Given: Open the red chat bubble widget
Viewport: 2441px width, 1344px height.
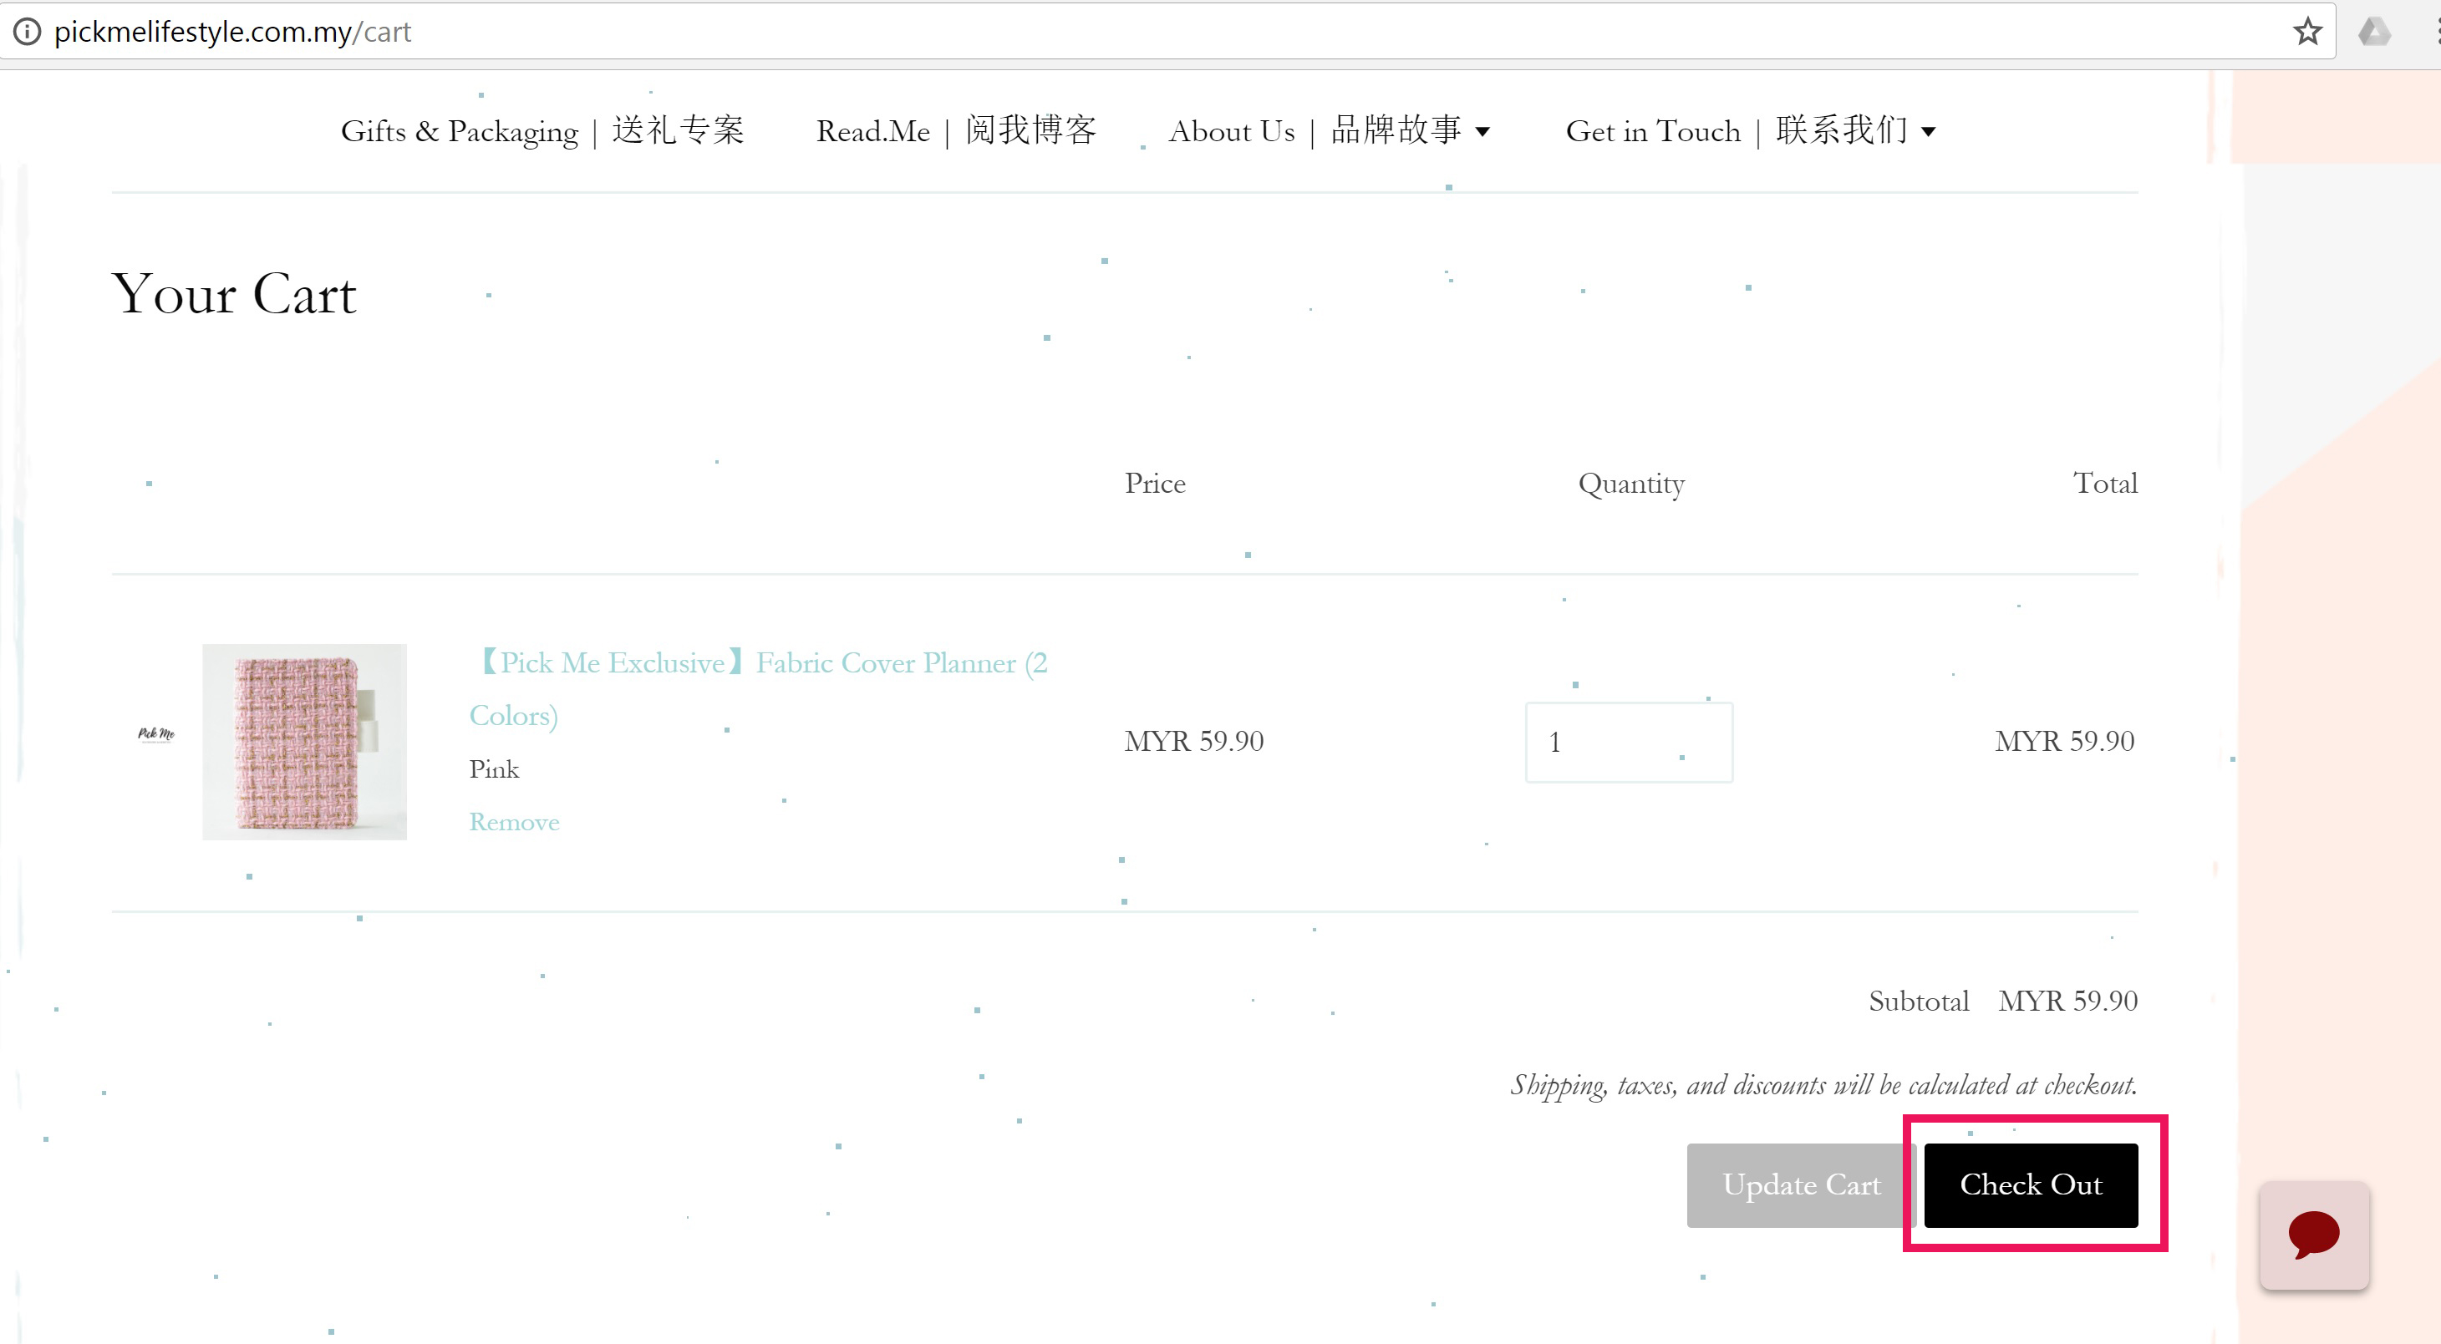Looking at the screenshot, I should coord(2313,1234).
